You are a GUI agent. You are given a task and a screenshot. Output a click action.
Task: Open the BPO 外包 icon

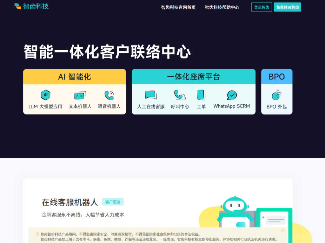click(276, 95)
